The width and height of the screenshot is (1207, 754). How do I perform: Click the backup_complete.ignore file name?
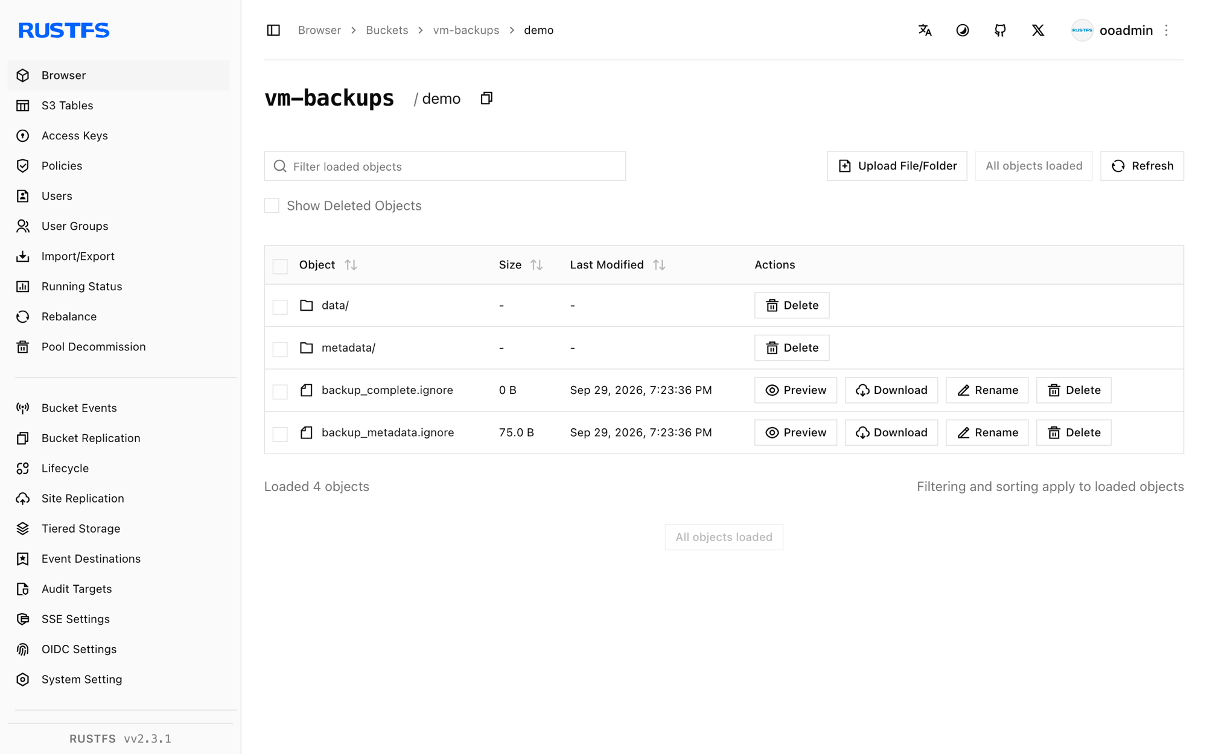click(x=387, y=390)
